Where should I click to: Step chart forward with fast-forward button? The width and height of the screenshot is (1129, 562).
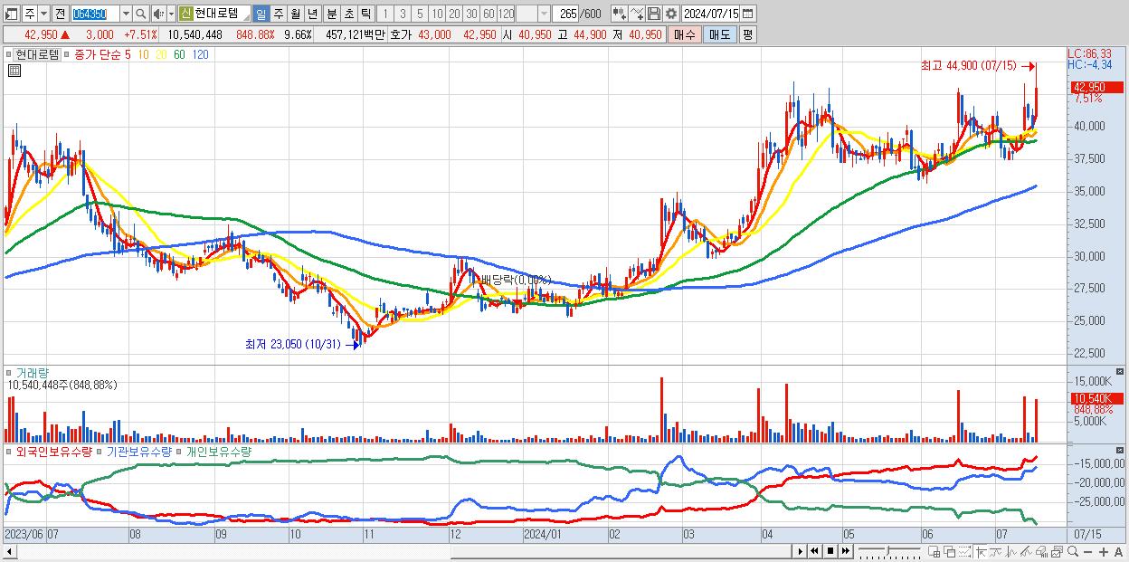[846, 551]
